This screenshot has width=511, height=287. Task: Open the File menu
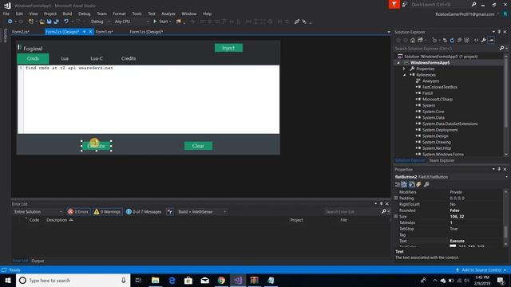(x=6, y=14)
